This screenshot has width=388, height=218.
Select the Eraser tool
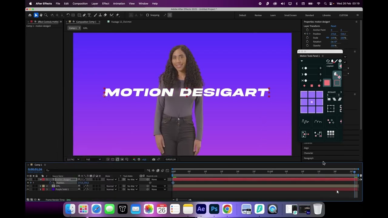(x=105, y=15)
